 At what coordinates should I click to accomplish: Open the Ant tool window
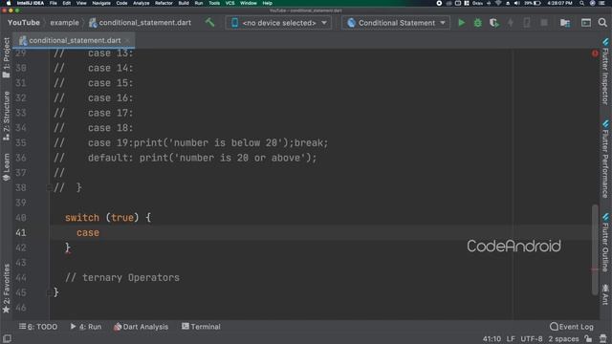click(x=605, y=294)
